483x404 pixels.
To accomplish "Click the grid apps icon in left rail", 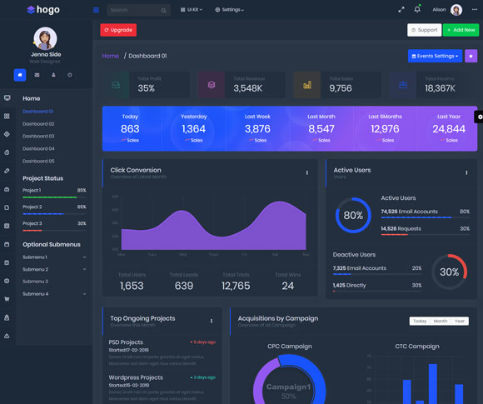I will coord(7,116).
